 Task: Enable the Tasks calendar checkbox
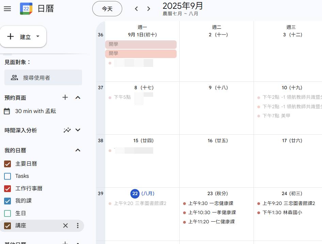tap(7, 176)
